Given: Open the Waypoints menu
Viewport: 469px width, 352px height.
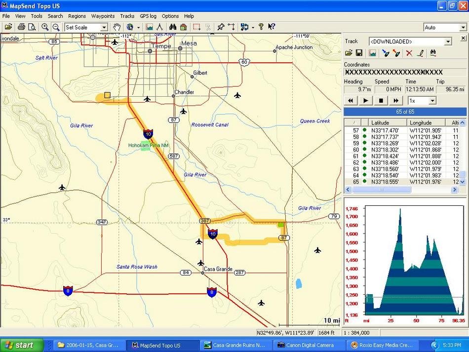Looking at the screenshot, I should (x=103, y=16).
